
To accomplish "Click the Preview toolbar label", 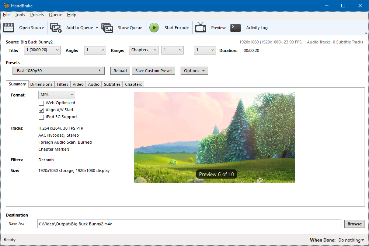I will click(x=218, y=28).
